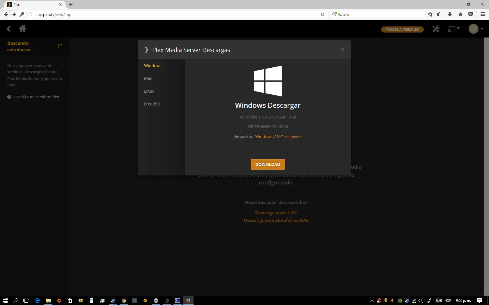Open Microsoft Edge from the taskbar
Screen dimensions: 489x305
point(38,301)
